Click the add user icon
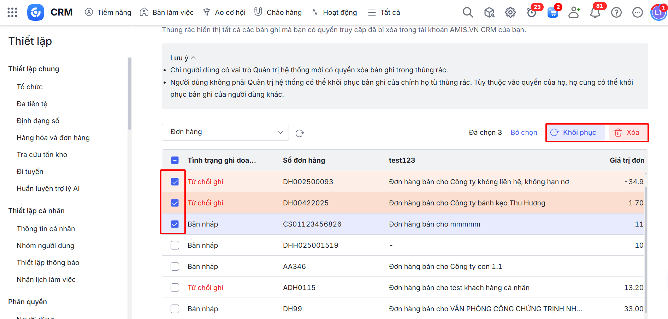668x319 pixels. pos(574,13)
